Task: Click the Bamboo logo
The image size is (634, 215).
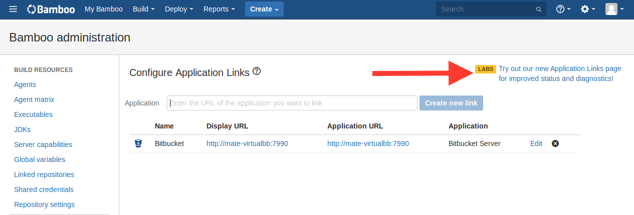Action: point(51,9)
